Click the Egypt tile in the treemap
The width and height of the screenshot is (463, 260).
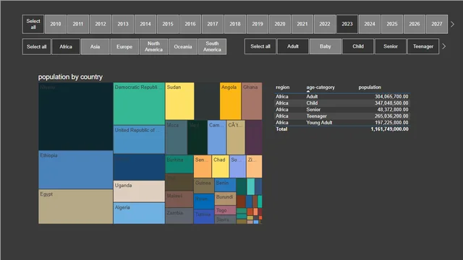click(x=75, y=207)
